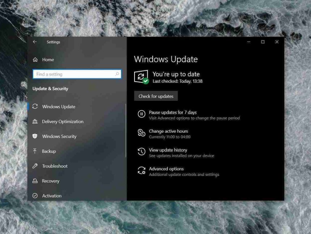Focus the Find a setting search box

click(77, 74)
